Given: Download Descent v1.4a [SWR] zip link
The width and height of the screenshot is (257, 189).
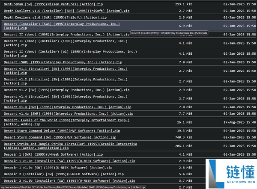Looking at the screenshot, I should point(69,114).
